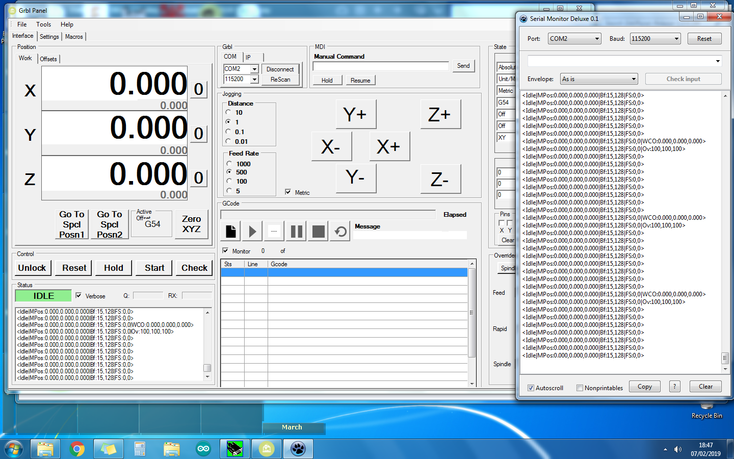Reload the GCode file icon
The width and height of the screenshot is (734, 459).
click(x=340, y=232)
